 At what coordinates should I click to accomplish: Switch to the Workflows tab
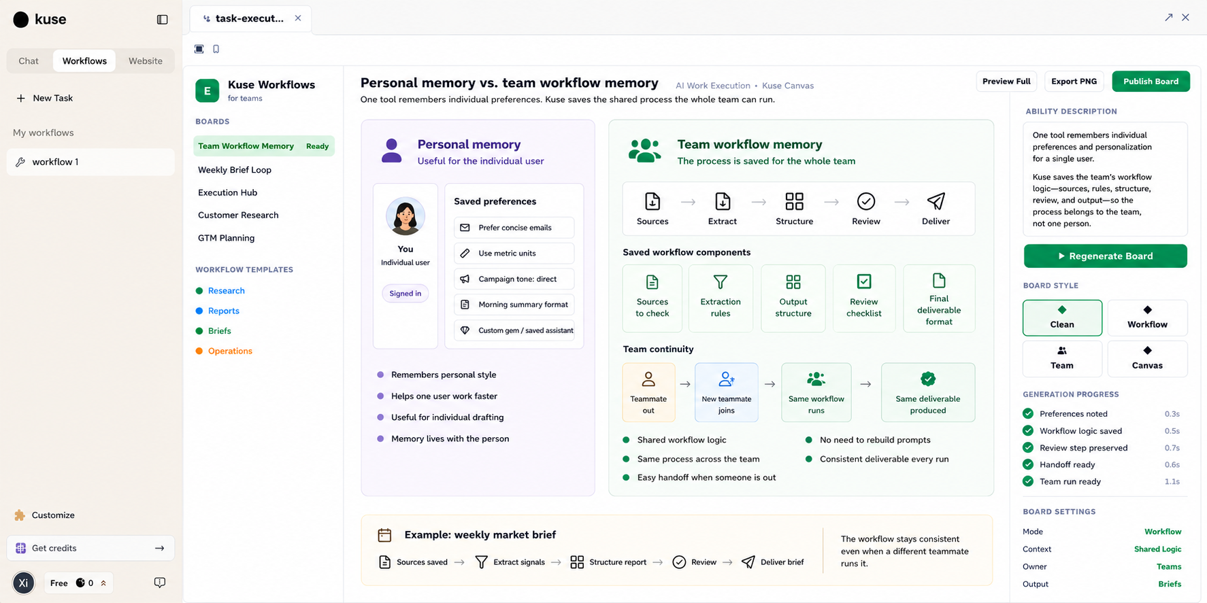(84, 61)
